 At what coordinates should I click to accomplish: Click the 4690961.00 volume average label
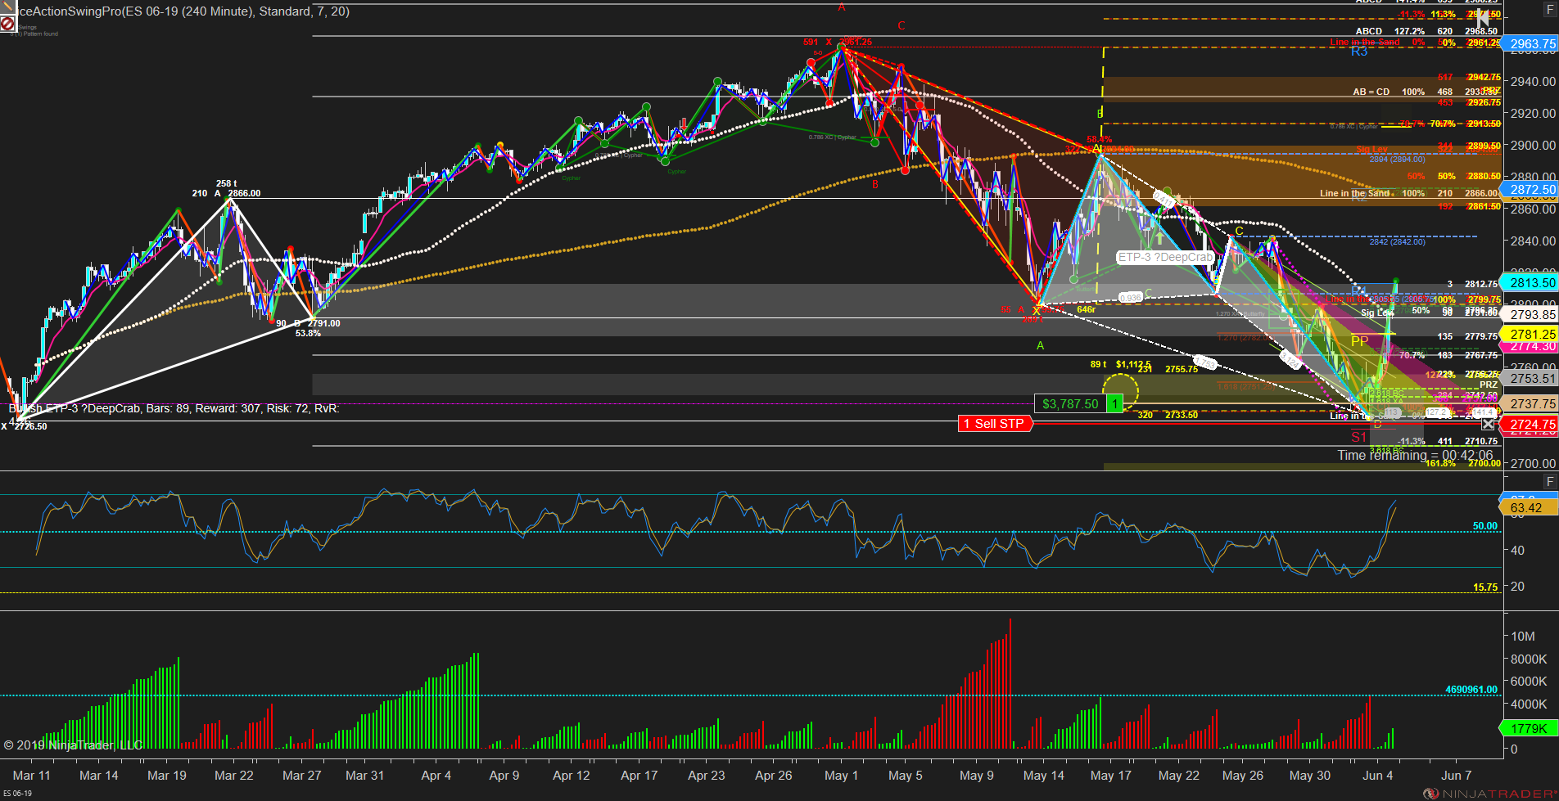click(x=1471, y=690)
